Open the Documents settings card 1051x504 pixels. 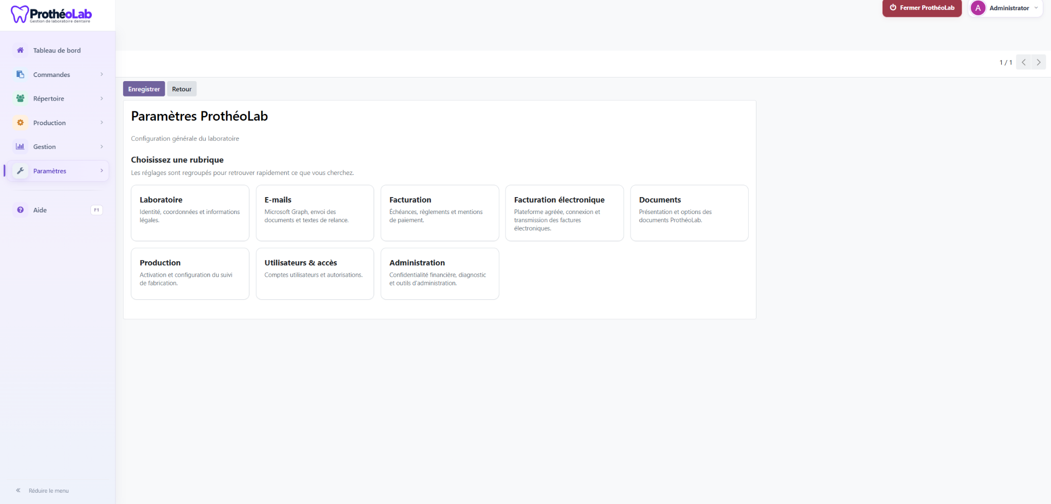[x=689, y=213]
